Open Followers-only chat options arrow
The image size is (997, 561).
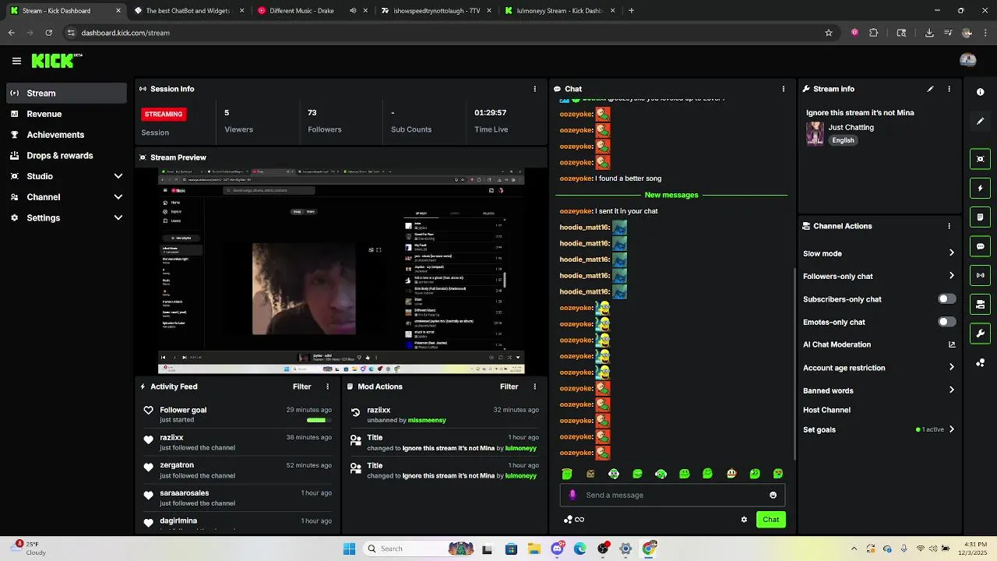(951, 276)
